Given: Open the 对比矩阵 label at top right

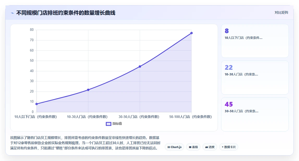Looking at the screenshot, I should click(x=281, y=12).
